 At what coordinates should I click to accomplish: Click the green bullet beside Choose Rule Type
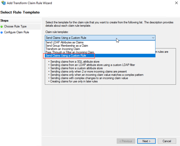tap(2, 26)
